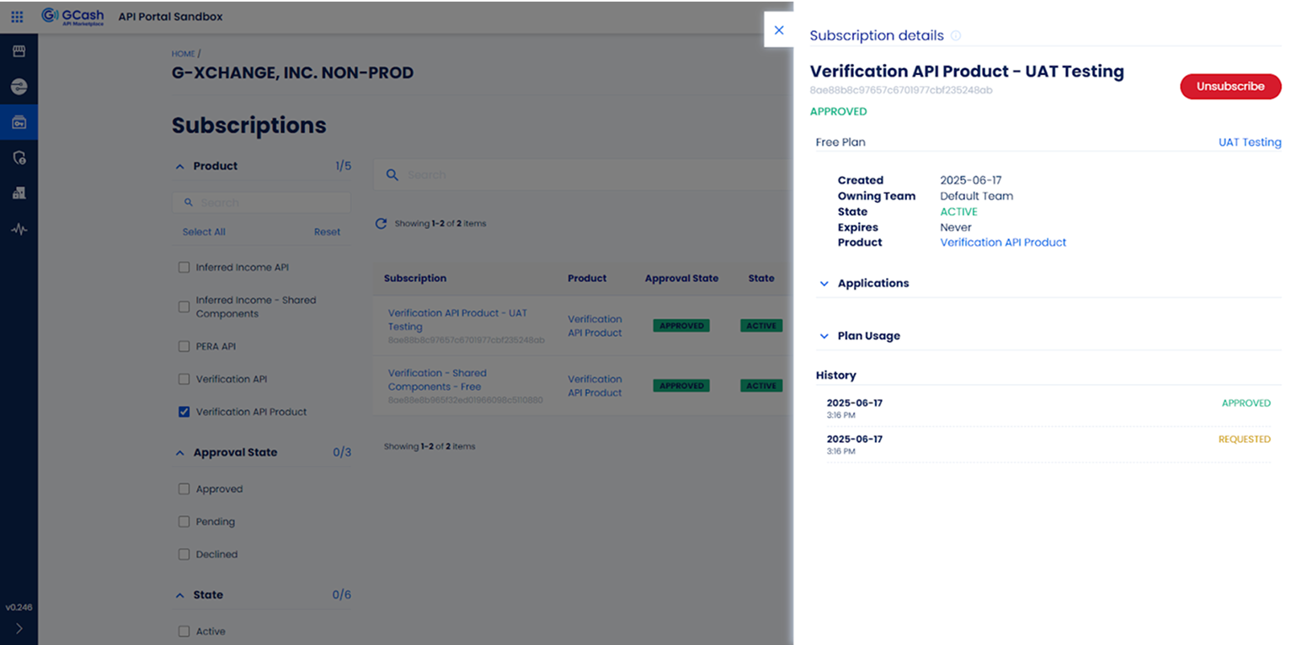Reset the Product filter
This screenshot has height=645, width=1307.
tap(327, 232)
